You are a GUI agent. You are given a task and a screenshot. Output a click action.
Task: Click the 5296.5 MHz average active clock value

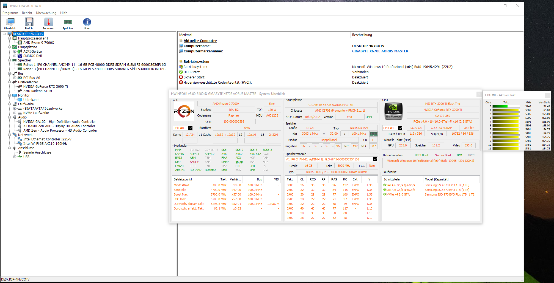coord(219,204)
